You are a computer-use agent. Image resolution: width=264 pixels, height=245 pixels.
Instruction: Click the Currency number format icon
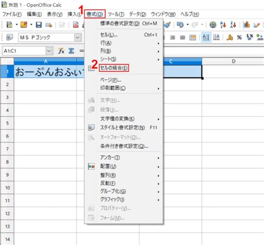(x=229, y=37)
